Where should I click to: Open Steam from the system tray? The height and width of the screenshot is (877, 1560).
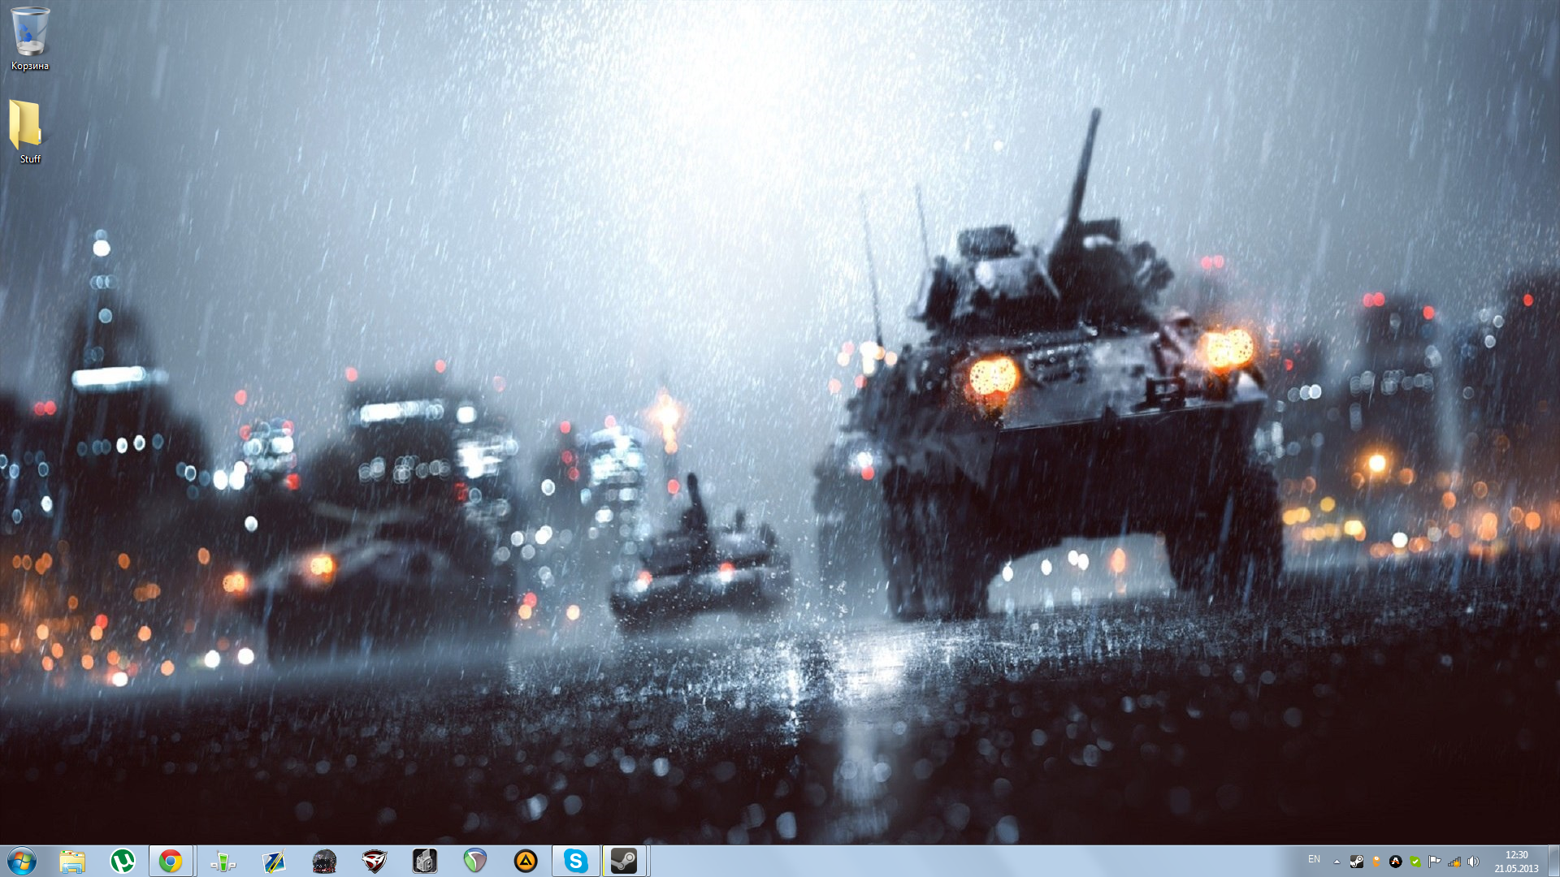1356,862
